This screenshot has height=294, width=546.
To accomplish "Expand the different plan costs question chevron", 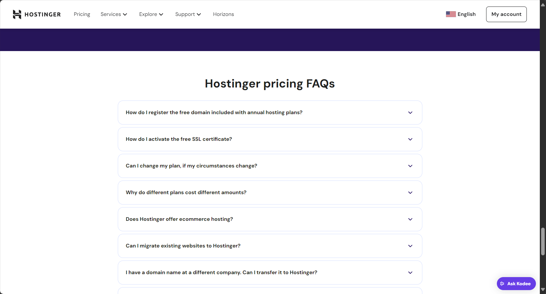I will coord(410,193).
